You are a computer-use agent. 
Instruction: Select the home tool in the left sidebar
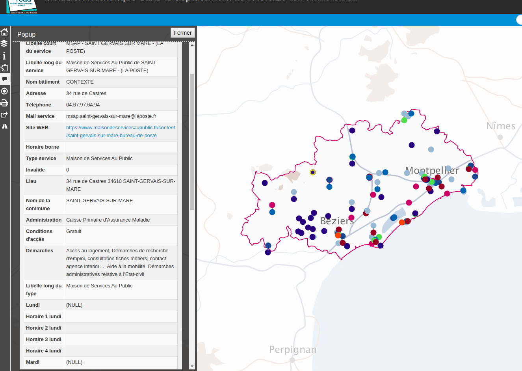[4, 31]
